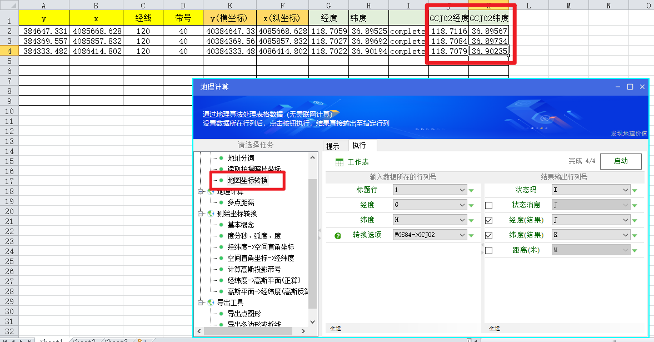Screen dimensions: 654x342
Task: Select 导出点图形 tree item
Action: [244, 314]
